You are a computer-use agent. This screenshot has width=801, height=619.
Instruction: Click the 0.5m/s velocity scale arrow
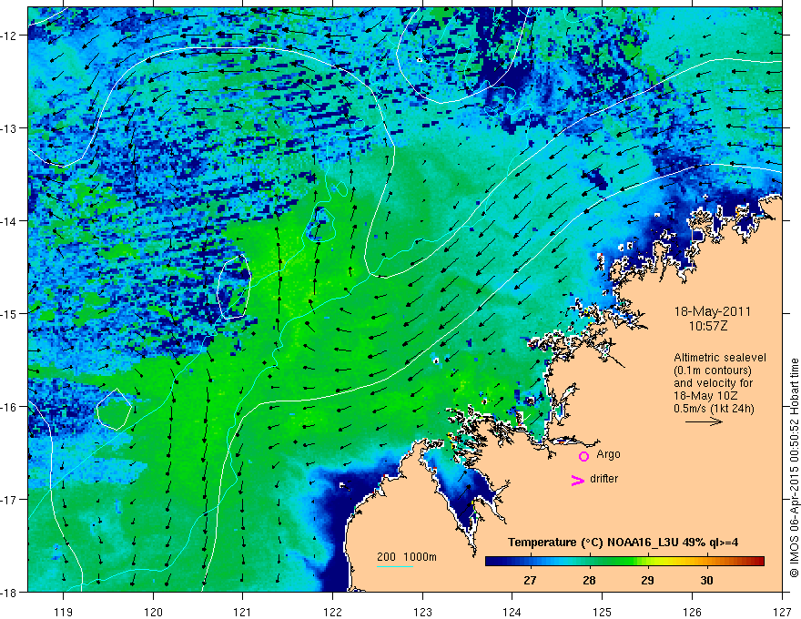(704, 421)
